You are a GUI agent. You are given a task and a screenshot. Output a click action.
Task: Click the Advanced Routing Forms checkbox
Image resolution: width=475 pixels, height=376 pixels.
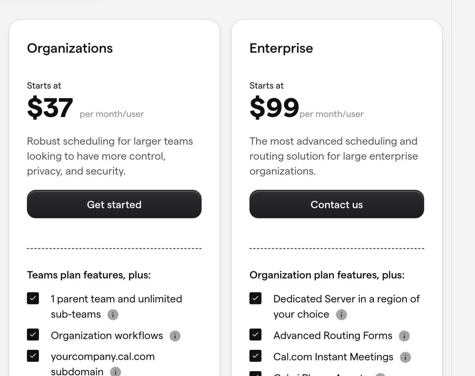pos(256,335)
